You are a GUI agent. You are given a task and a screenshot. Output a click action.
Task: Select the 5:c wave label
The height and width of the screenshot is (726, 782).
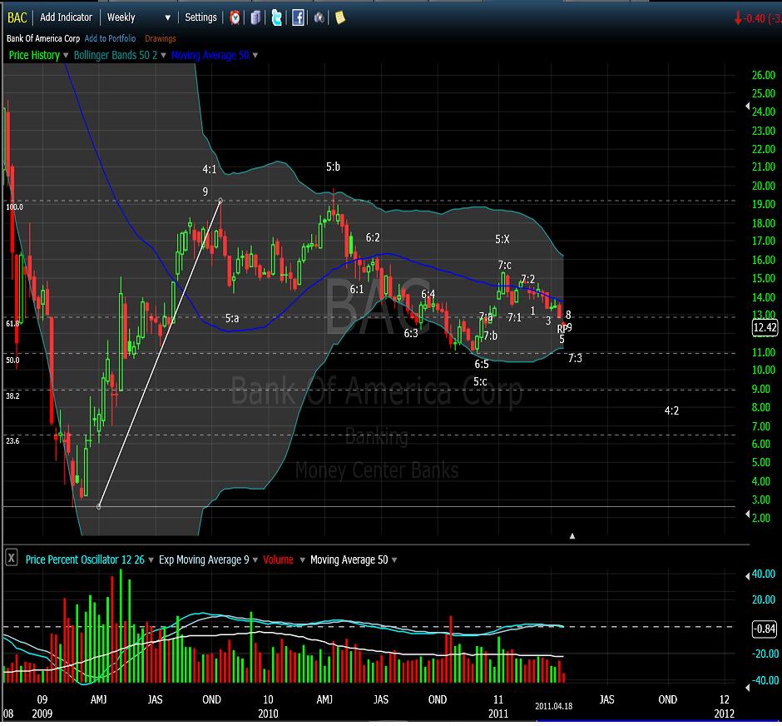(x=480, y=382)
